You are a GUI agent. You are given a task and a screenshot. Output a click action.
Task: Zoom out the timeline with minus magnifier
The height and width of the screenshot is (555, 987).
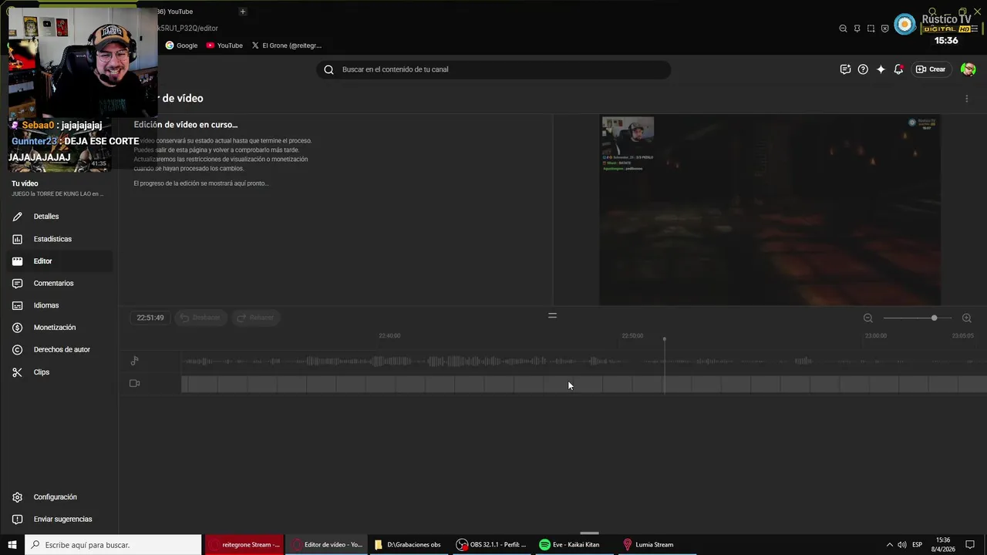(868, 318)
